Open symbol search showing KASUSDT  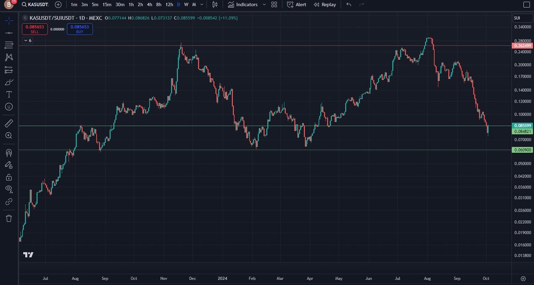coord(34,4)
